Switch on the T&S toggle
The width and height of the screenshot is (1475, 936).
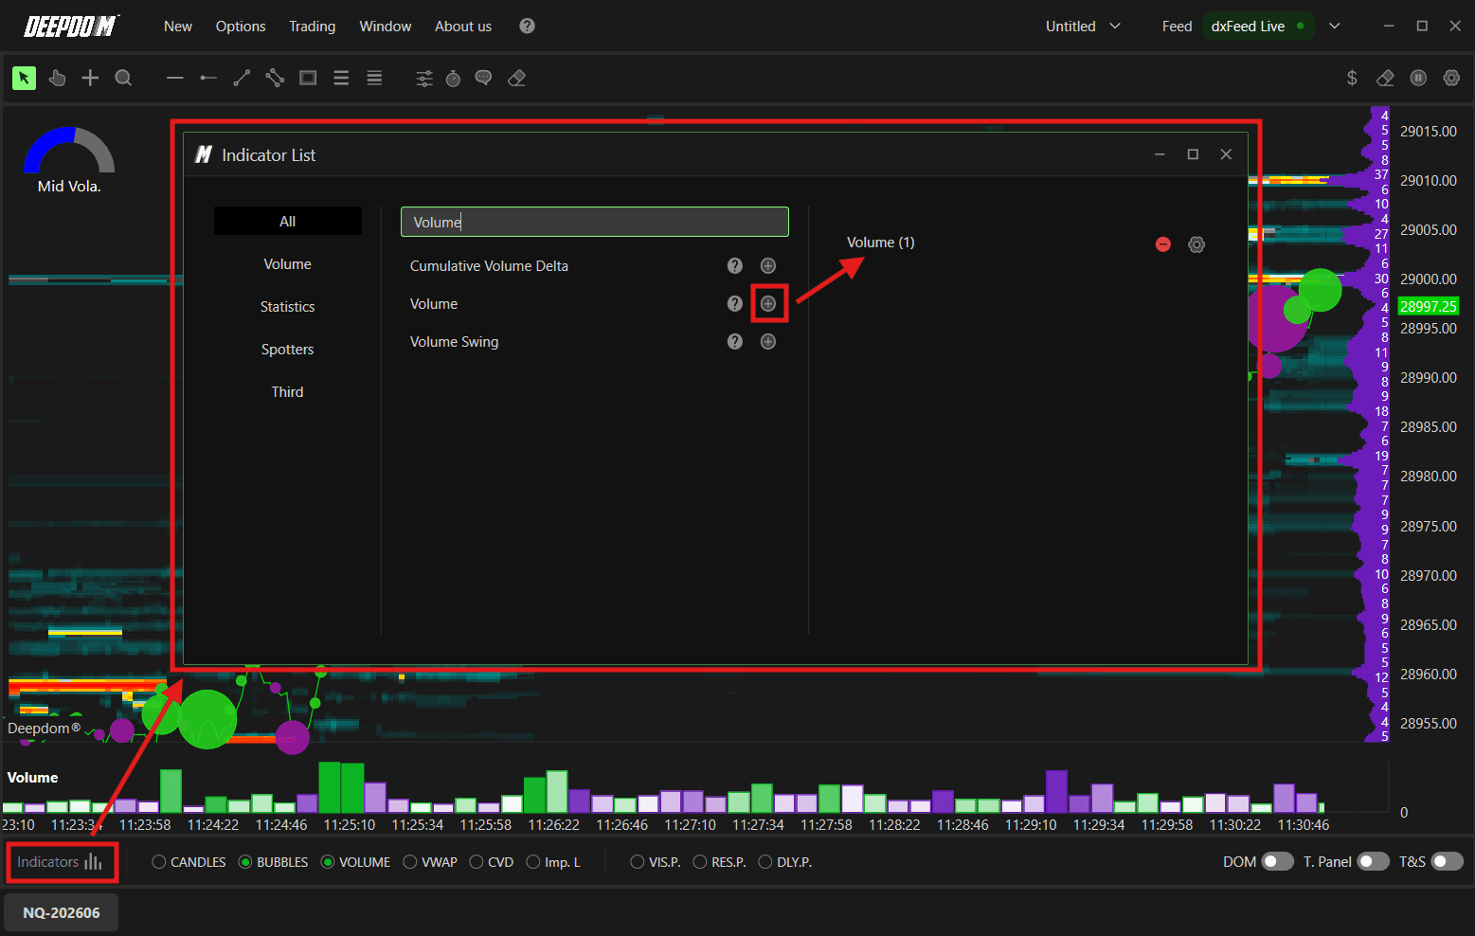(x=1448, y=861)
